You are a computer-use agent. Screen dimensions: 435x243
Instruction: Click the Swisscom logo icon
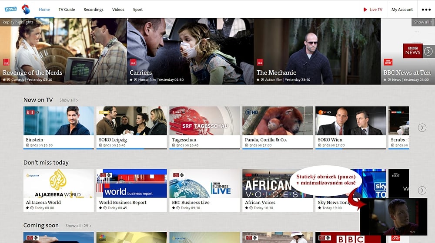(x=26, y=9)
